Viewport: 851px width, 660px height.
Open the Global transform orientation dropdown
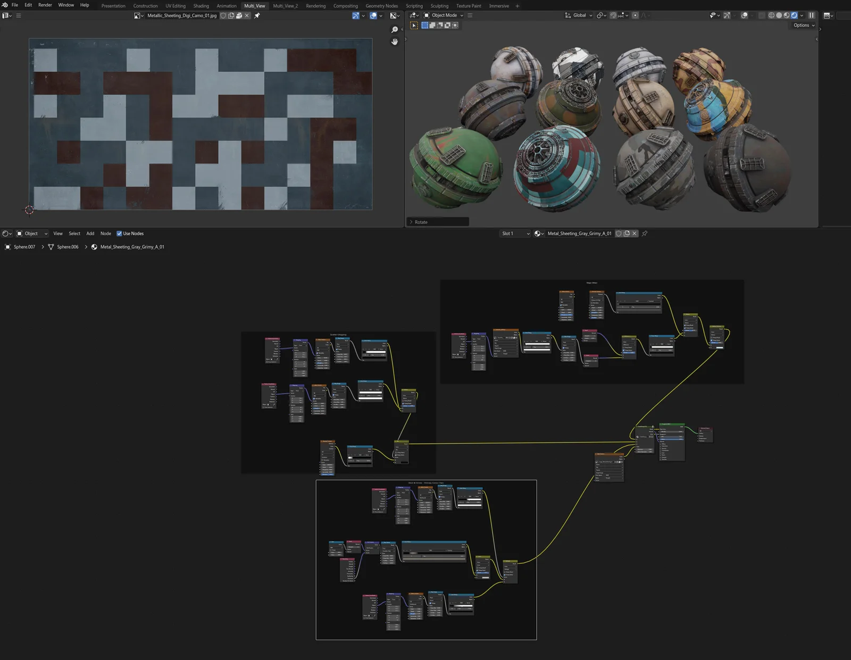pyautogui.click(x=578, y=15)
